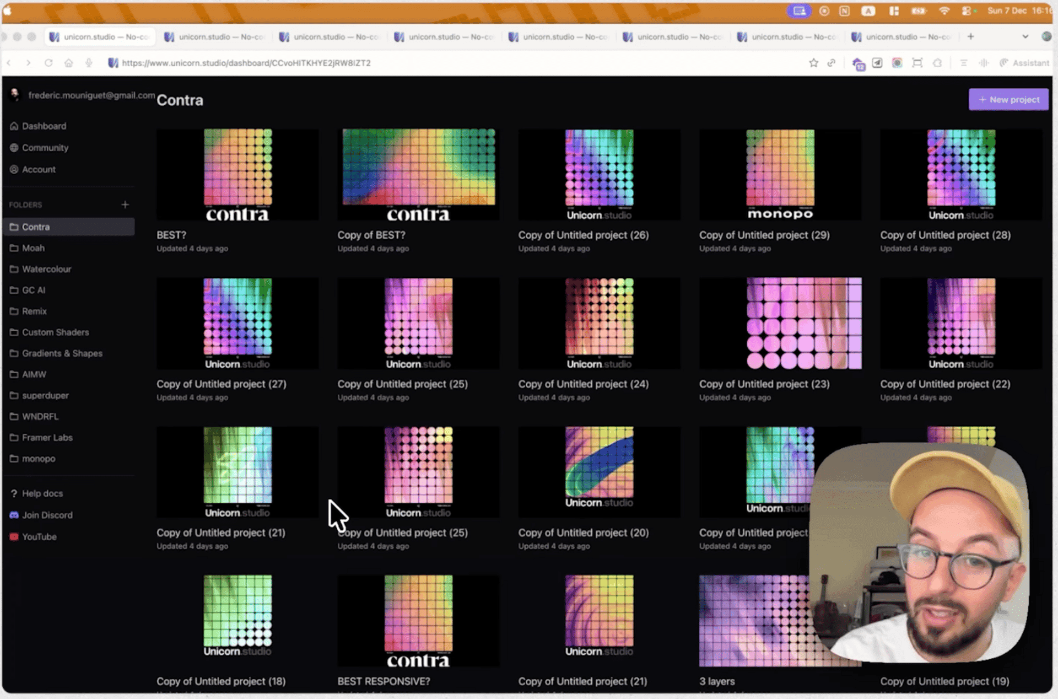Open a new browser tab
This screenshot has width=1058, height=699.
(x=970, y=36)
